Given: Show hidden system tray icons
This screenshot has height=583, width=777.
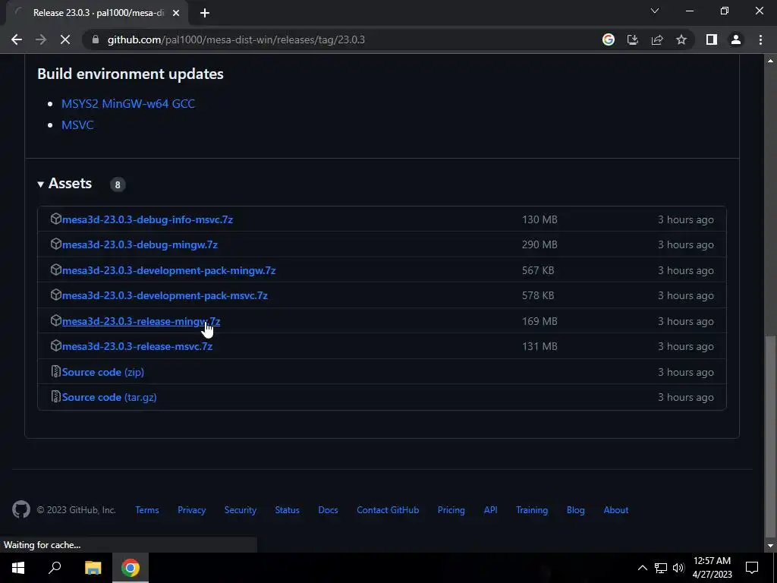Looking at the screenshot, I should point(642,568).
